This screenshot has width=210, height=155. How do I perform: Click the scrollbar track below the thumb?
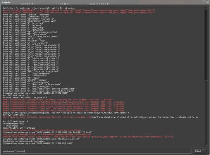(x=206, y=112)
